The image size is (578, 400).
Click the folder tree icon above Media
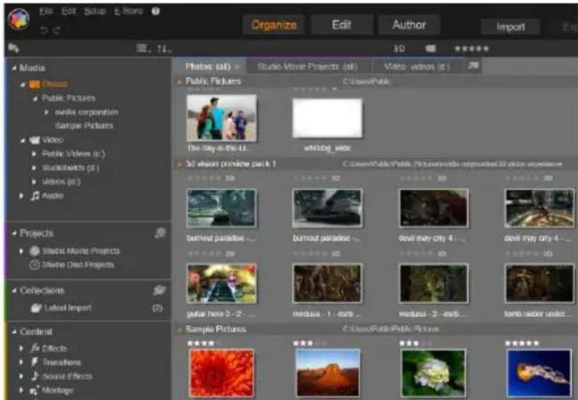13,48
